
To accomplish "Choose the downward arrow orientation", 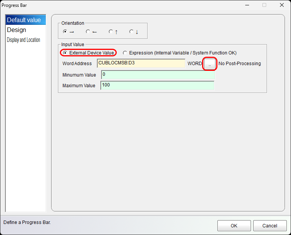I will coord(131,32).
